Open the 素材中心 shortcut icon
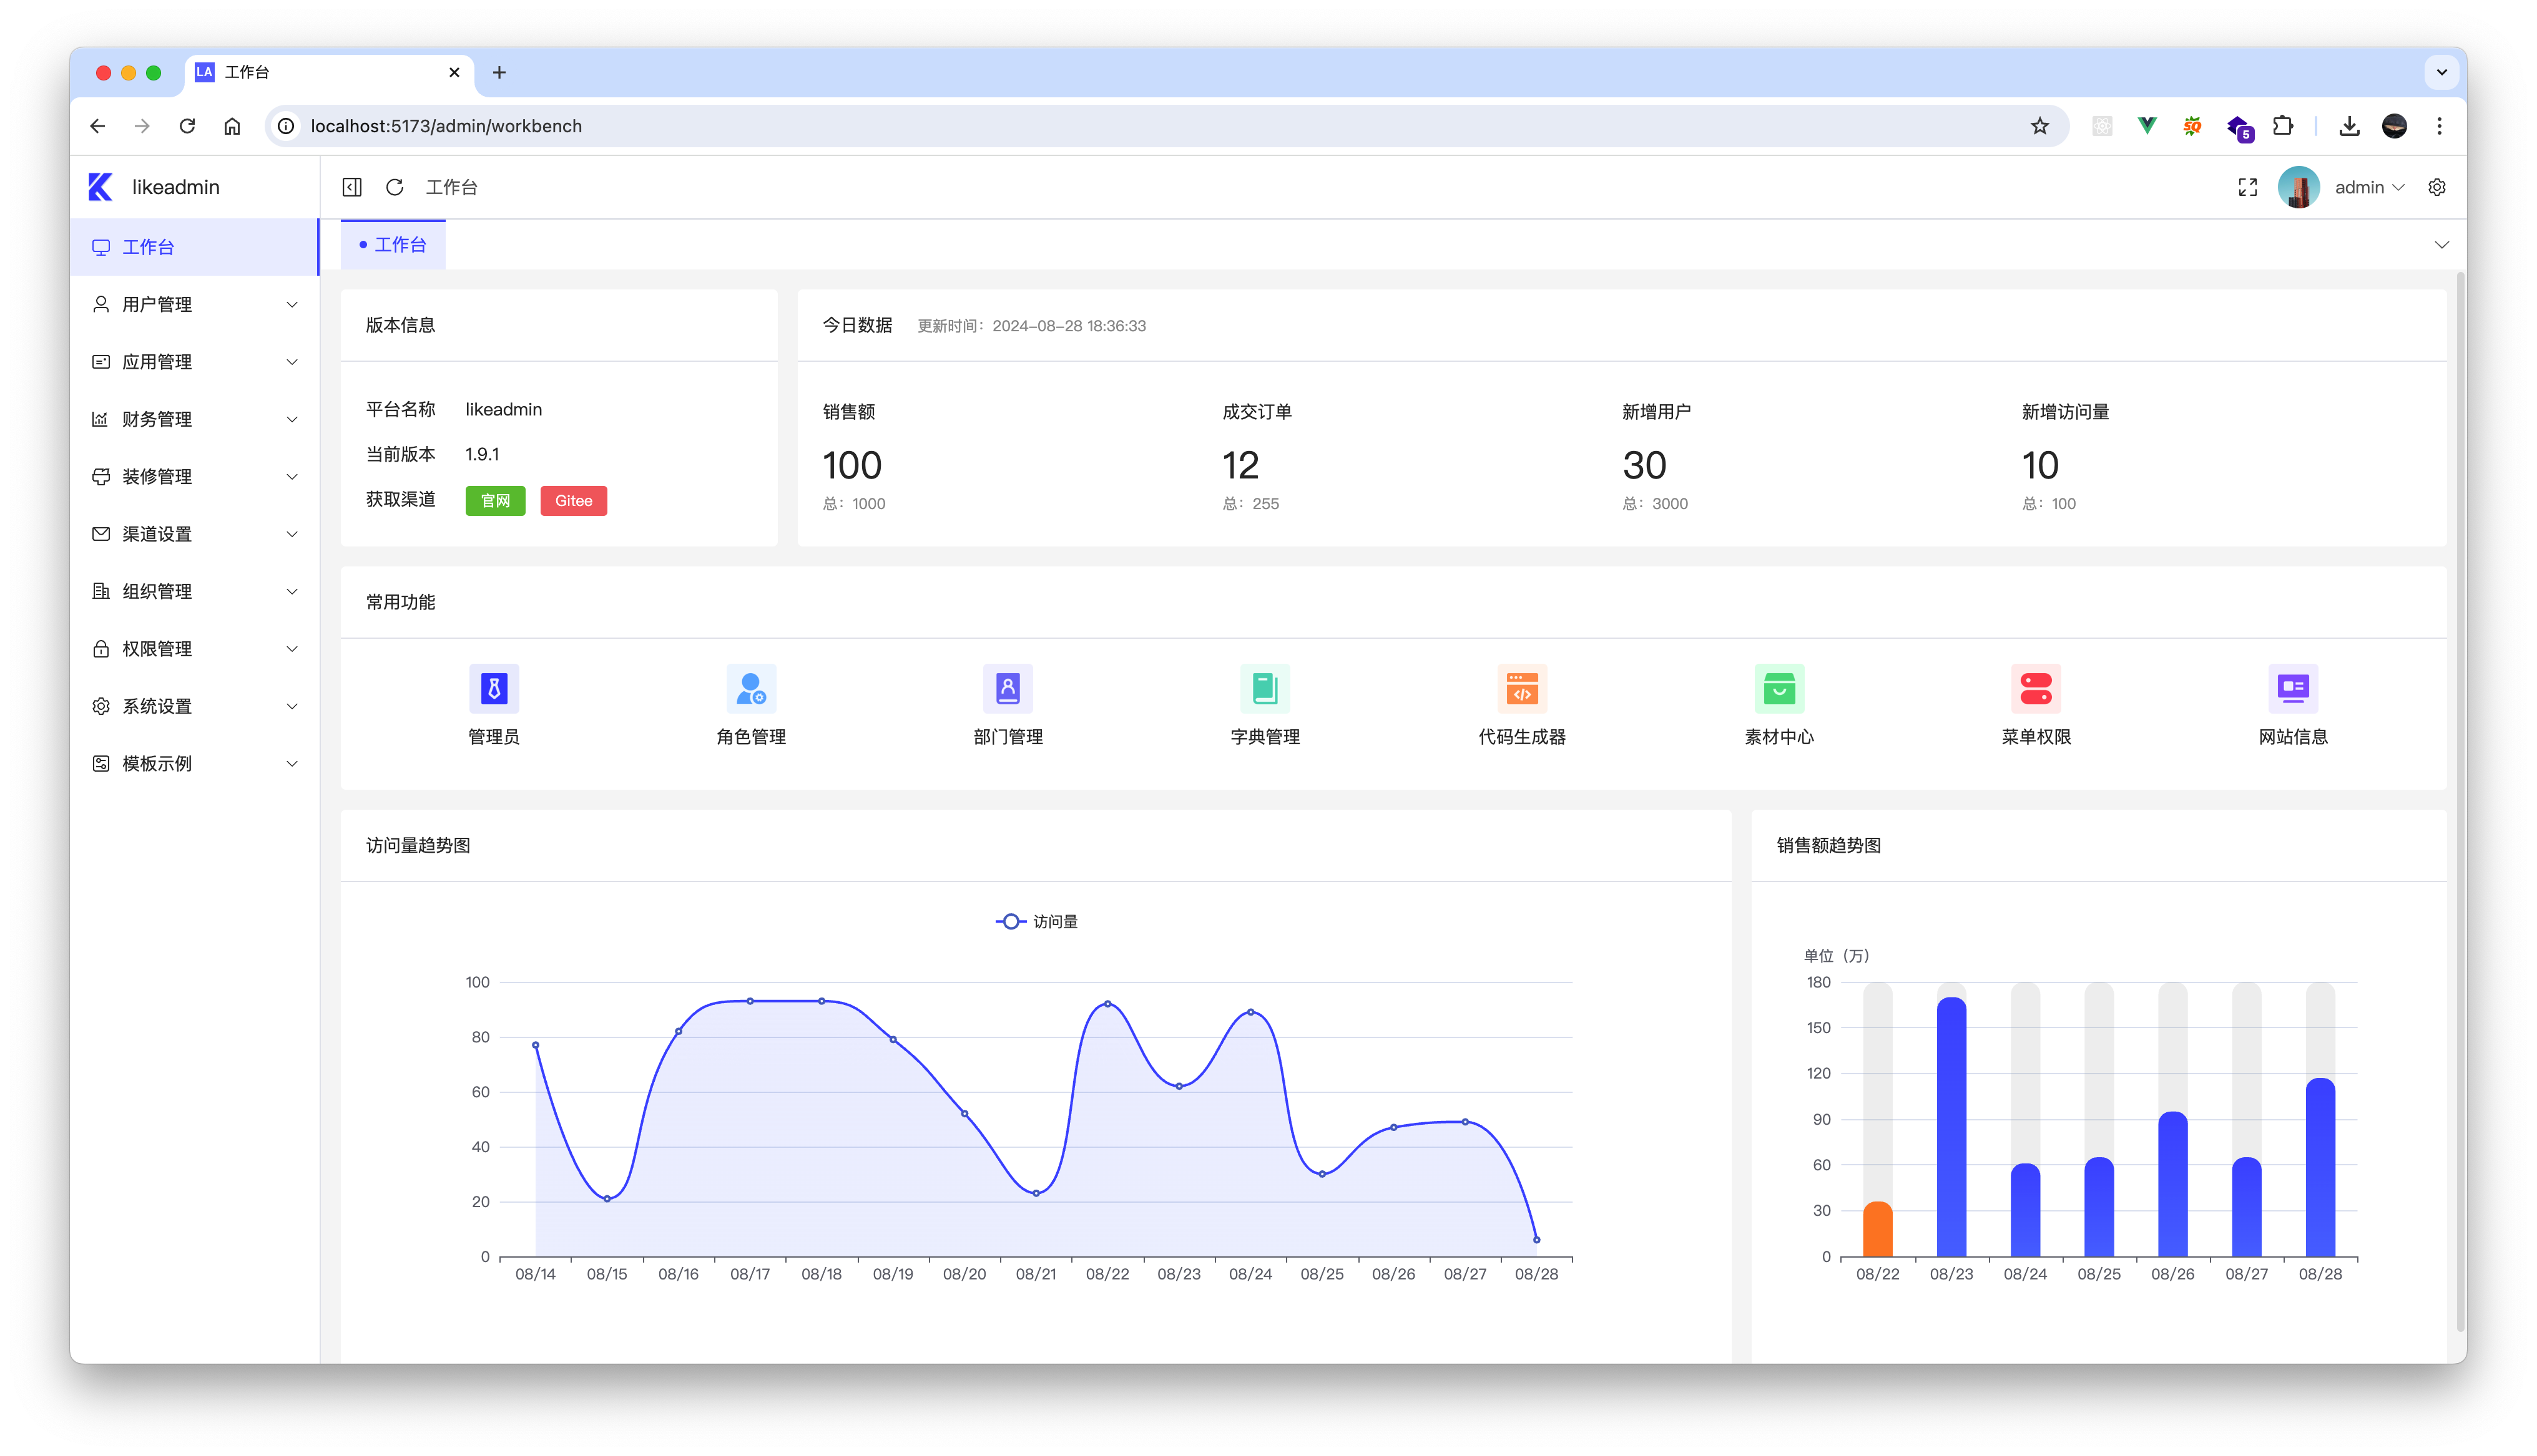Image resolution: width=2537 pixels, height=1456 pixels. [x=1779, y=689]
